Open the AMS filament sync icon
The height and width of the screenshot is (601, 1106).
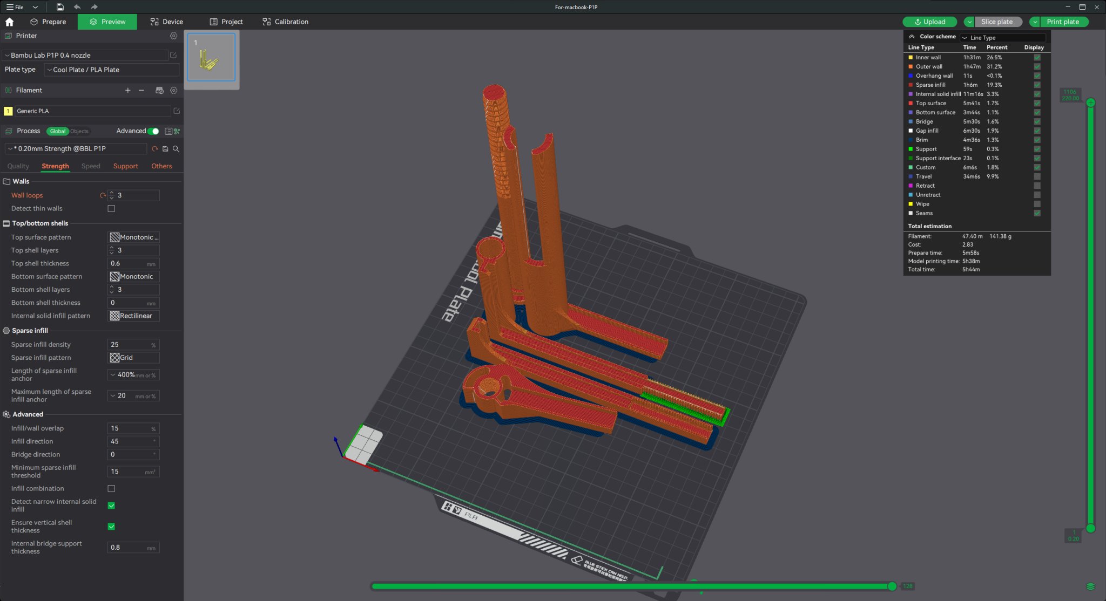click(x=159, y=90)
